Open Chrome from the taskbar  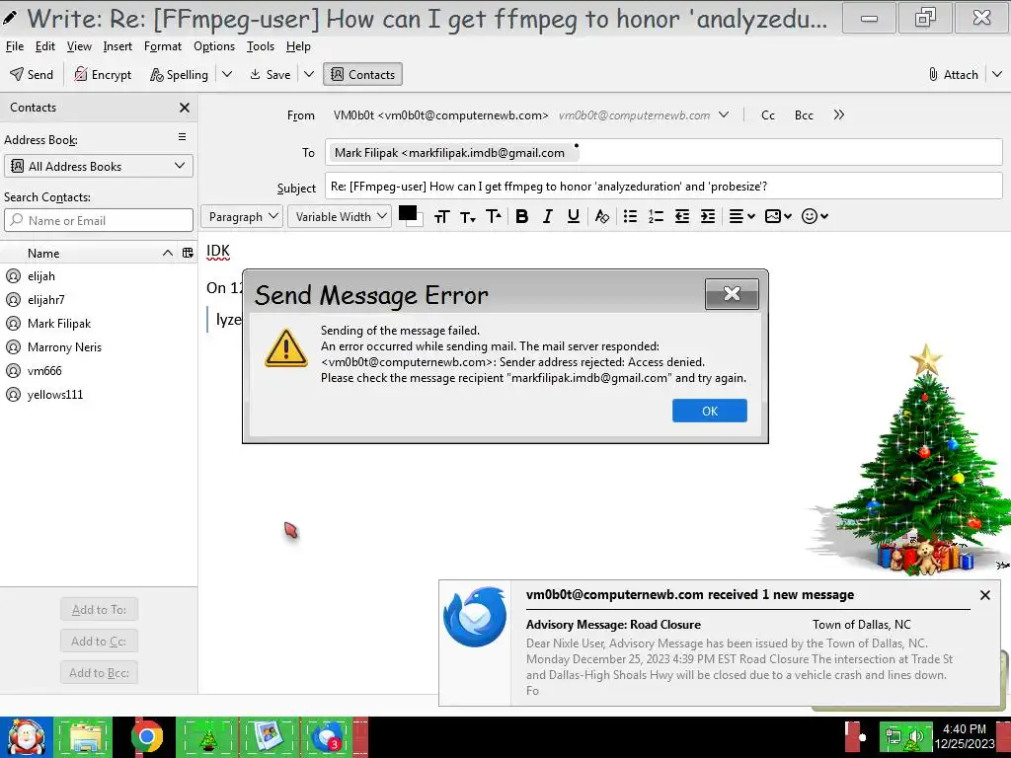click(x=146, y=736)
